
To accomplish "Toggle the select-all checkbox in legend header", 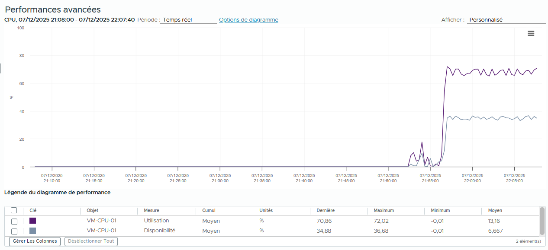I will pyautogui.click(x=14, y=210).
